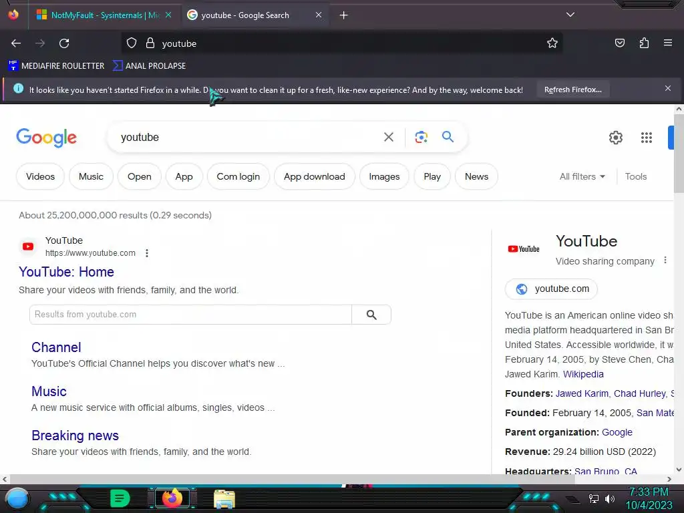Screen dimensions: 684x513
Task: Open tracking protection shield icon in address bar
Action: pos(132,43)
